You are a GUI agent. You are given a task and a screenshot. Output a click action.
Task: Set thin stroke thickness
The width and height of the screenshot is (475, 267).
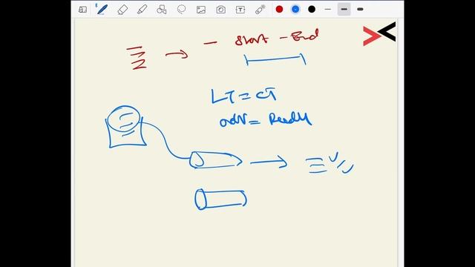328,10
